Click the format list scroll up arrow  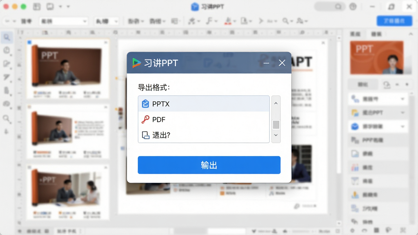(276, 103)
